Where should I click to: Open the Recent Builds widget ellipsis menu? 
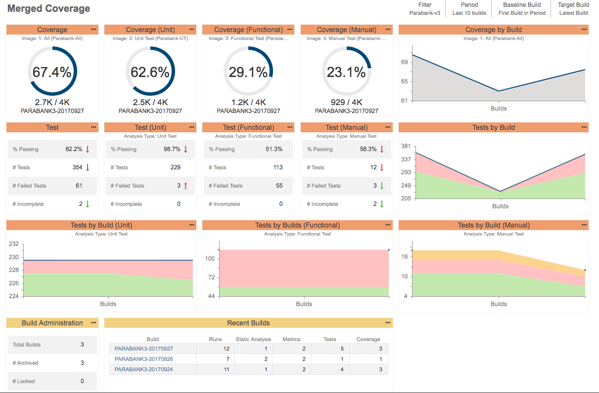coord(388,323)
